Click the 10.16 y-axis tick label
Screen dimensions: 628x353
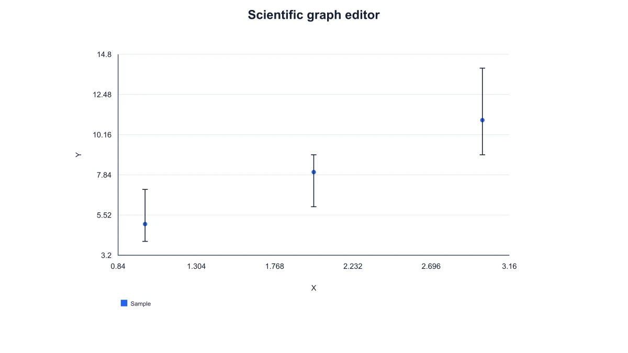coord(102,135)
